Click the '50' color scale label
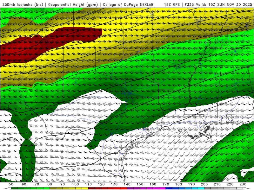Screen dimensions: 254x190 pyautogui.click(x=11, y=184)
